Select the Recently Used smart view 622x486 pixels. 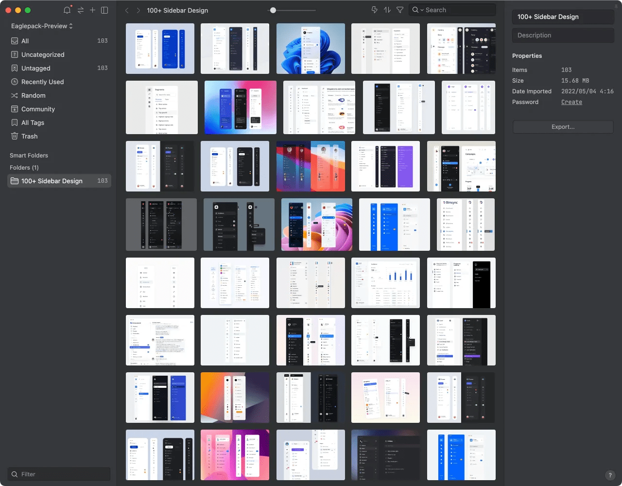click(42, 82)
